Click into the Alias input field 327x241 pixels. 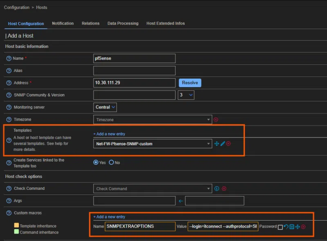(134, 71)
